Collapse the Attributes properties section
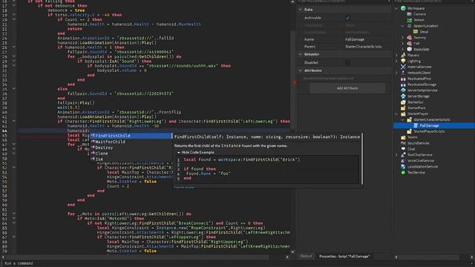 click(x=301, y=70)
